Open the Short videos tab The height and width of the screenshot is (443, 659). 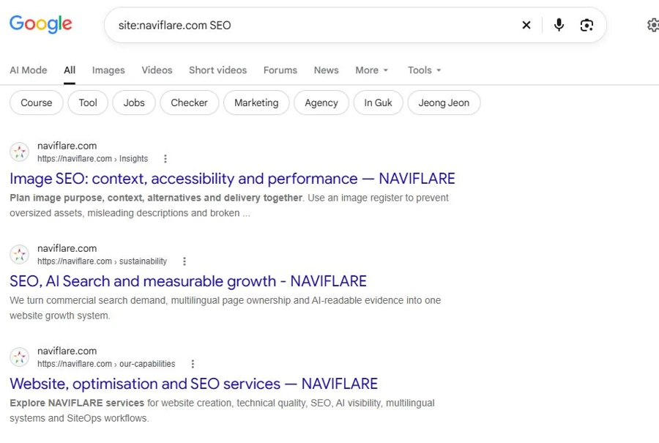point(217,70)
